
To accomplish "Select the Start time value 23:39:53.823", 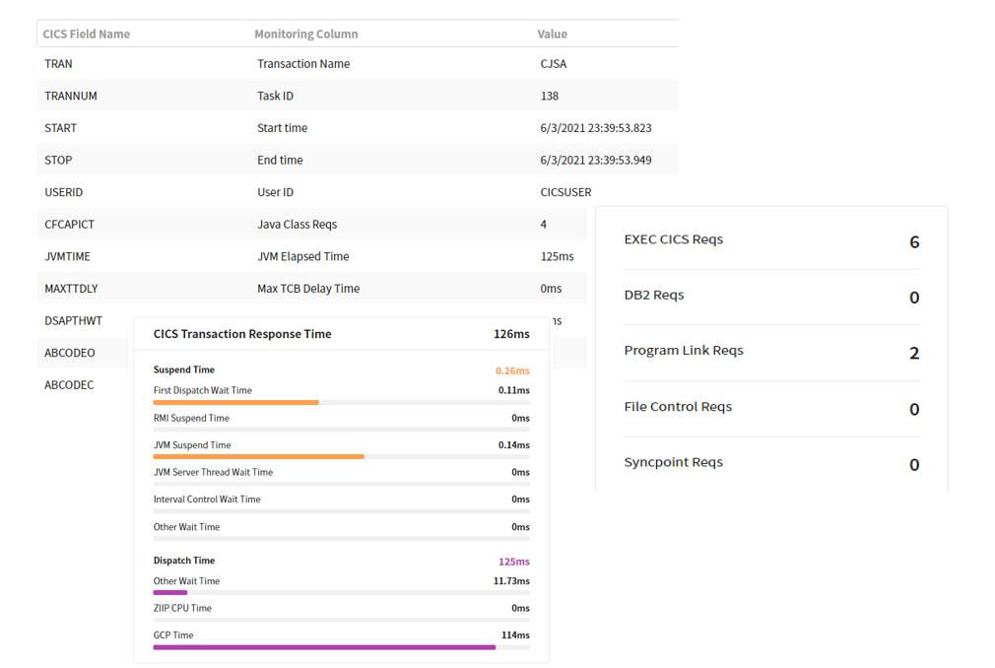I will (x=595, y=128).
